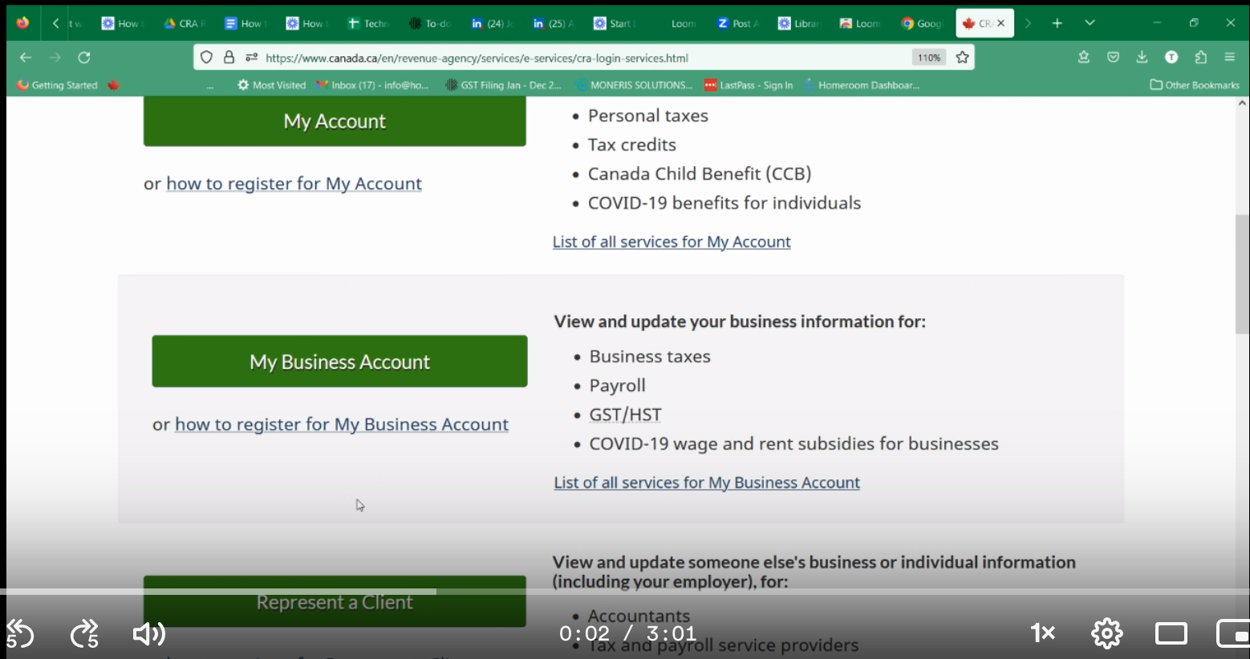Screen dimensions: 1250x659
Task: Open the LastPass - Sign In bookmark
Action: (749, 85)
